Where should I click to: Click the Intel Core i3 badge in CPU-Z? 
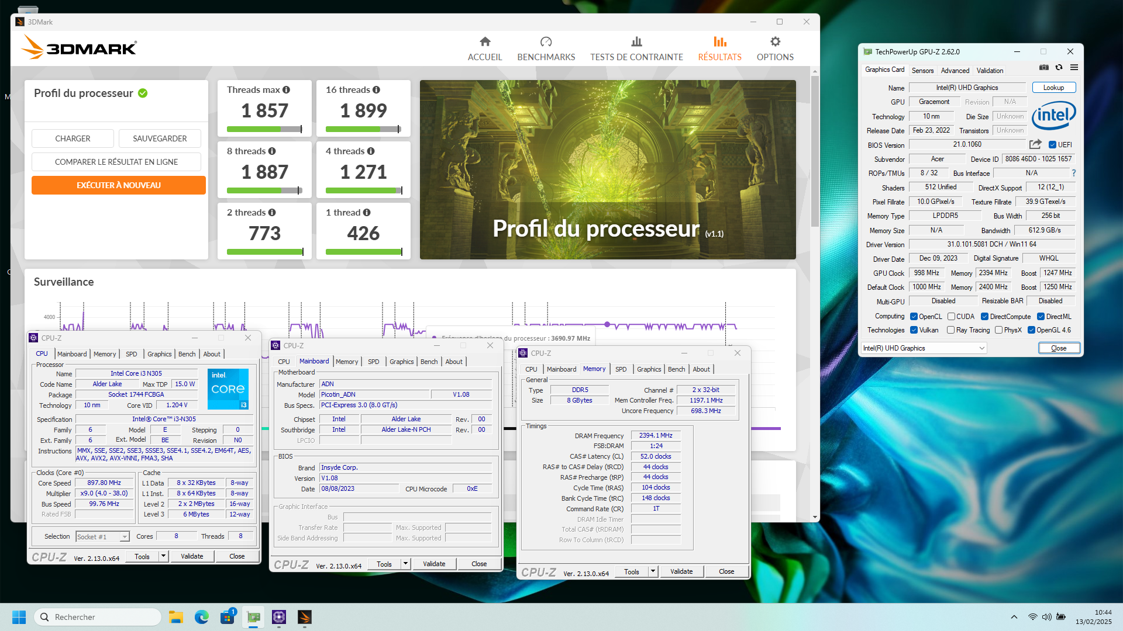click(x=228, y=389)
